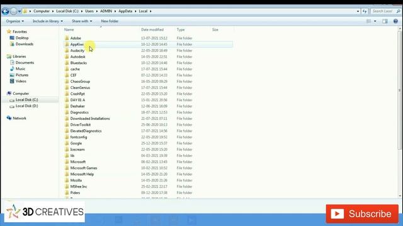Select the ElevatedDiagnostics folder icon
The width and height of the screenshot is (403, 226).
tap(67, 131)
